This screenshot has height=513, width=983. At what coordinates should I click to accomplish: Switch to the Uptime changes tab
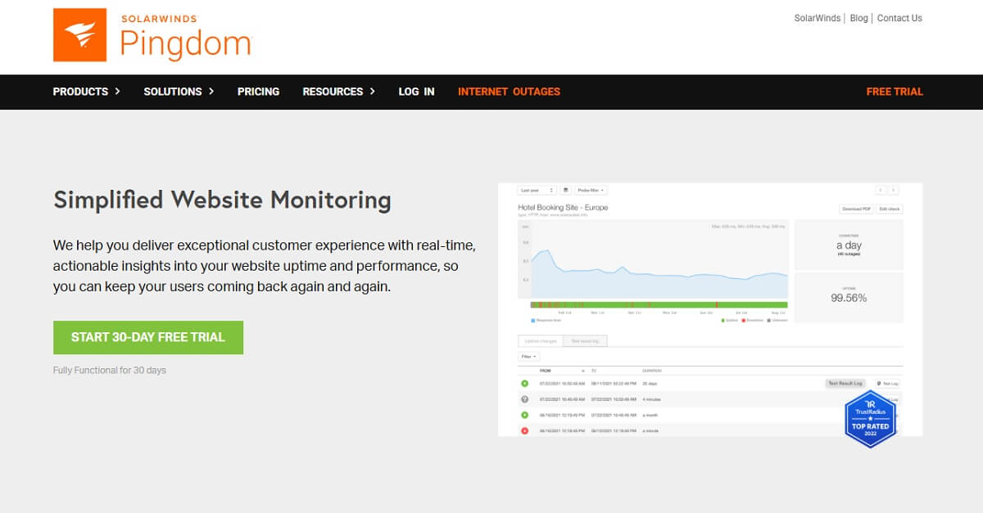click(541, 341)
